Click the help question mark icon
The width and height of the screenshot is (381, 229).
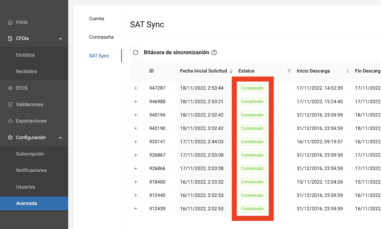click(x=214, y=53)
